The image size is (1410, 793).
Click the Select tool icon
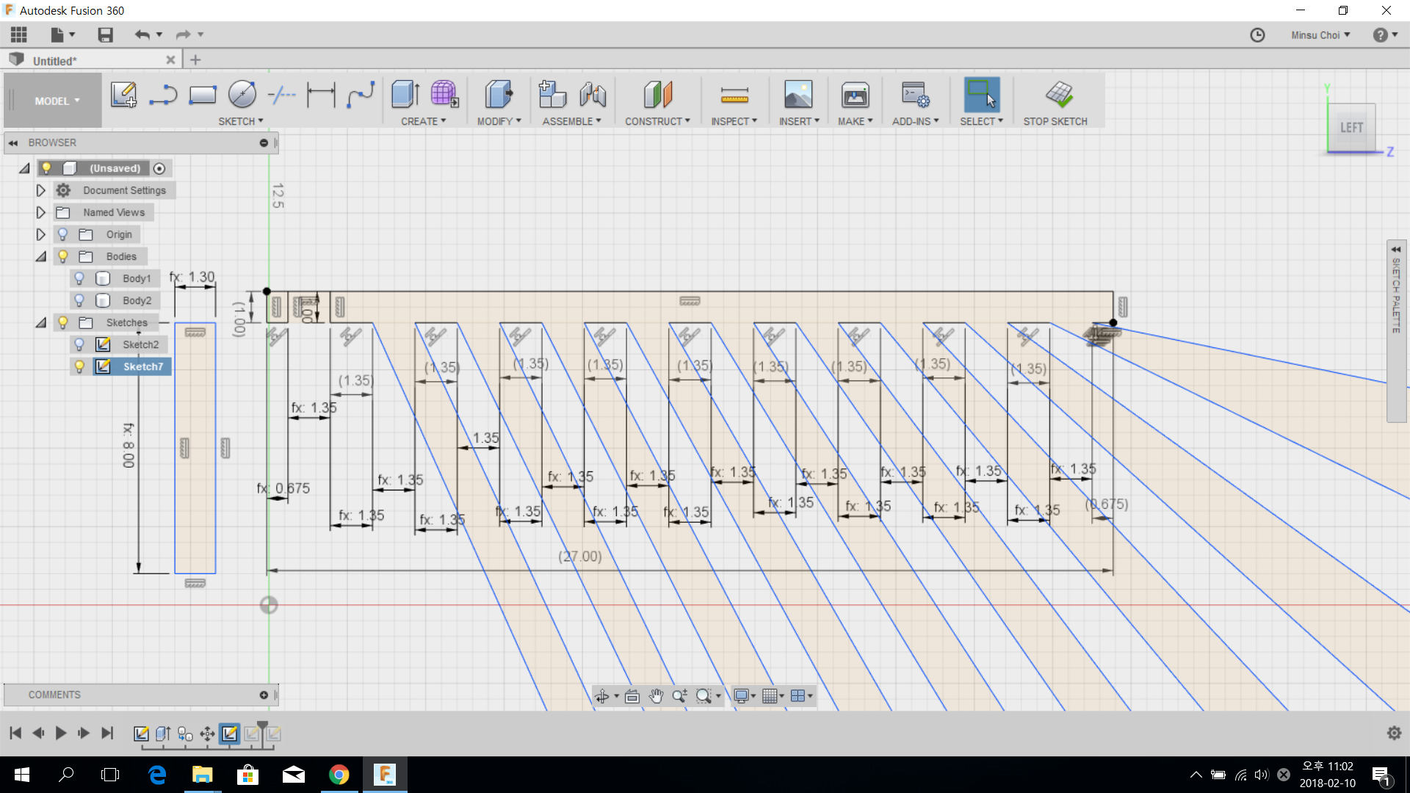coord(982,94)
